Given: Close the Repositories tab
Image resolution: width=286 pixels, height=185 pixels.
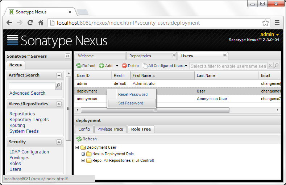Looking at the screenshot, I should 174,55.
